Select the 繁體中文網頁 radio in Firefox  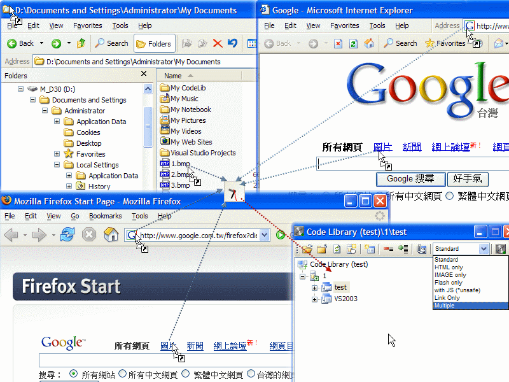pos(186,374)
